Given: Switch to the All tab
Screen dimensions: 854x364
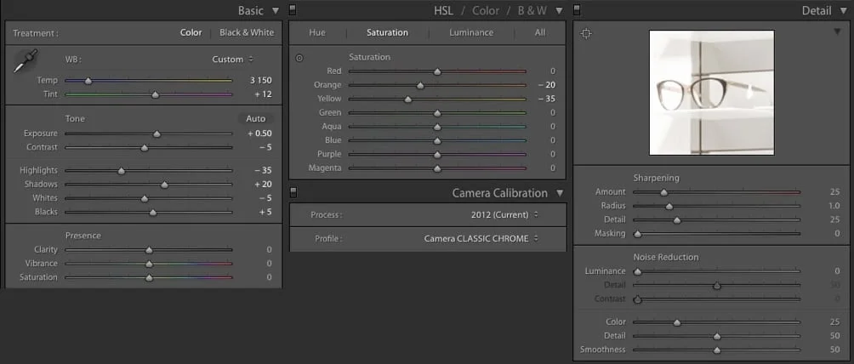Looking at the screenshot, I should [x=540, y=32].
